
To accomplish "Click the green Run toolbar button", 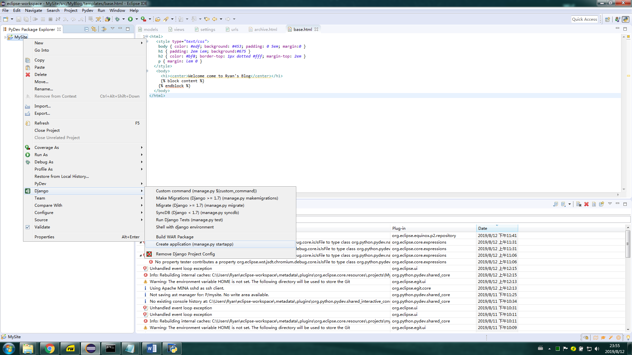I will [130, 19].
